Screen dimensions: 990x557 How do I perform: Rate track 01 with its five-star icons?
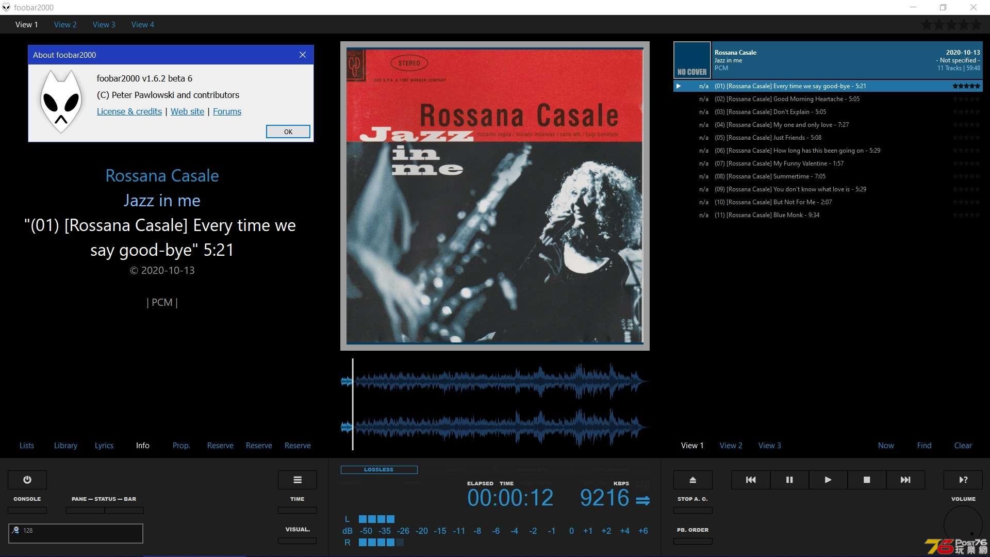(966, 86)
